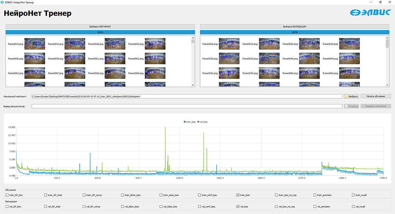Click the green val_loss legend marker
The width and height of the screenshot is (395, 214).
click(x=198, y=122)
